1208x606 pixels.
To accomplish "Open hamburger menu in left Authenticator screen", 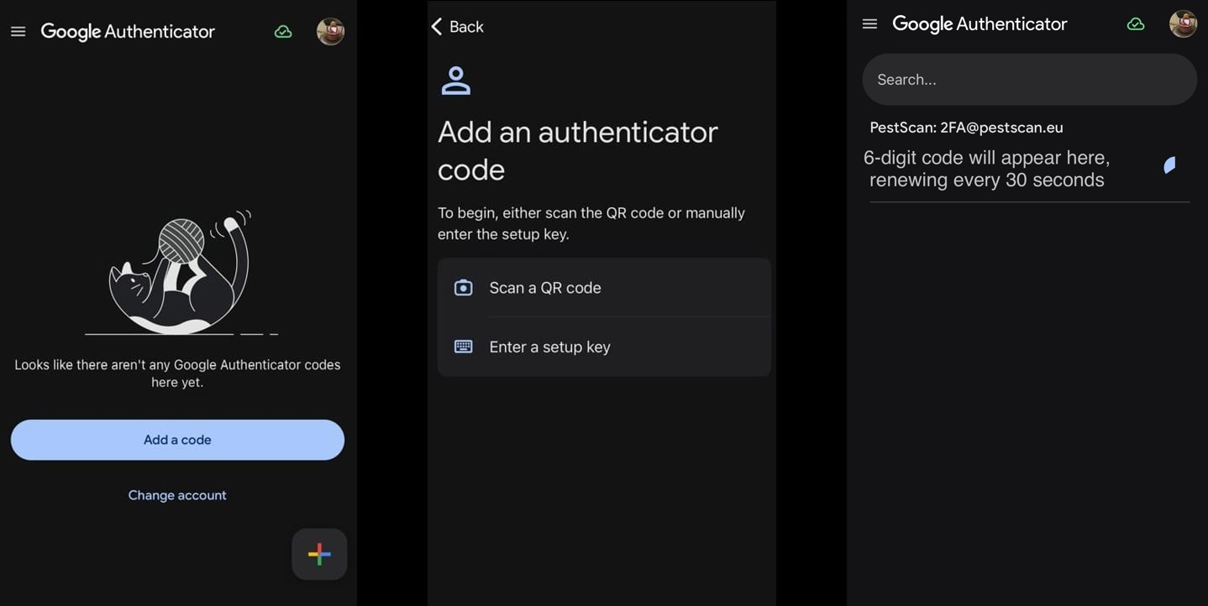I will coord(18,32).
